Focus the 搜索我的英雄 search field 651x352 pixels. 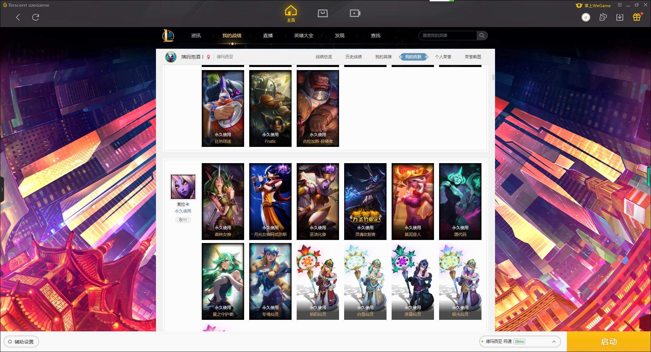[448, 36]
